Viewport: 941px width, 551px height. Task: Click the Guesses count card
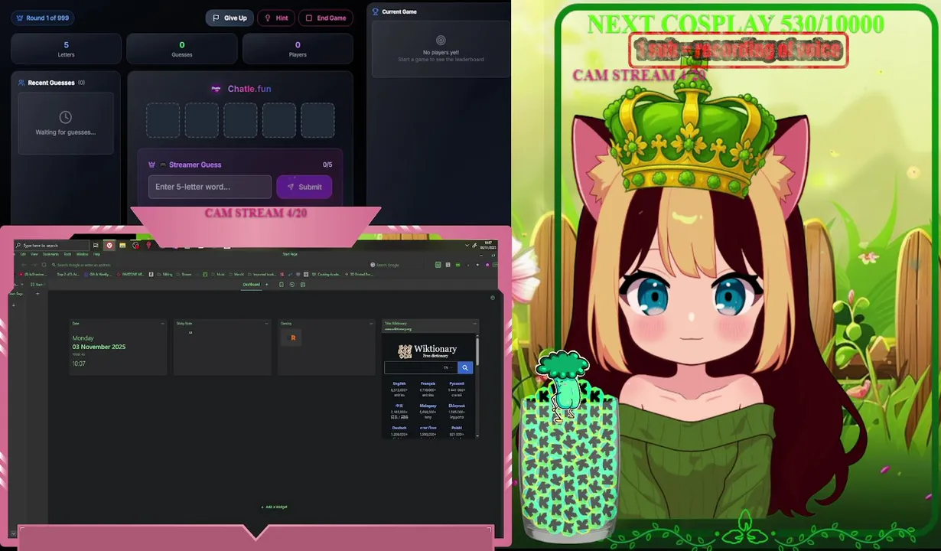pos(182,49)
